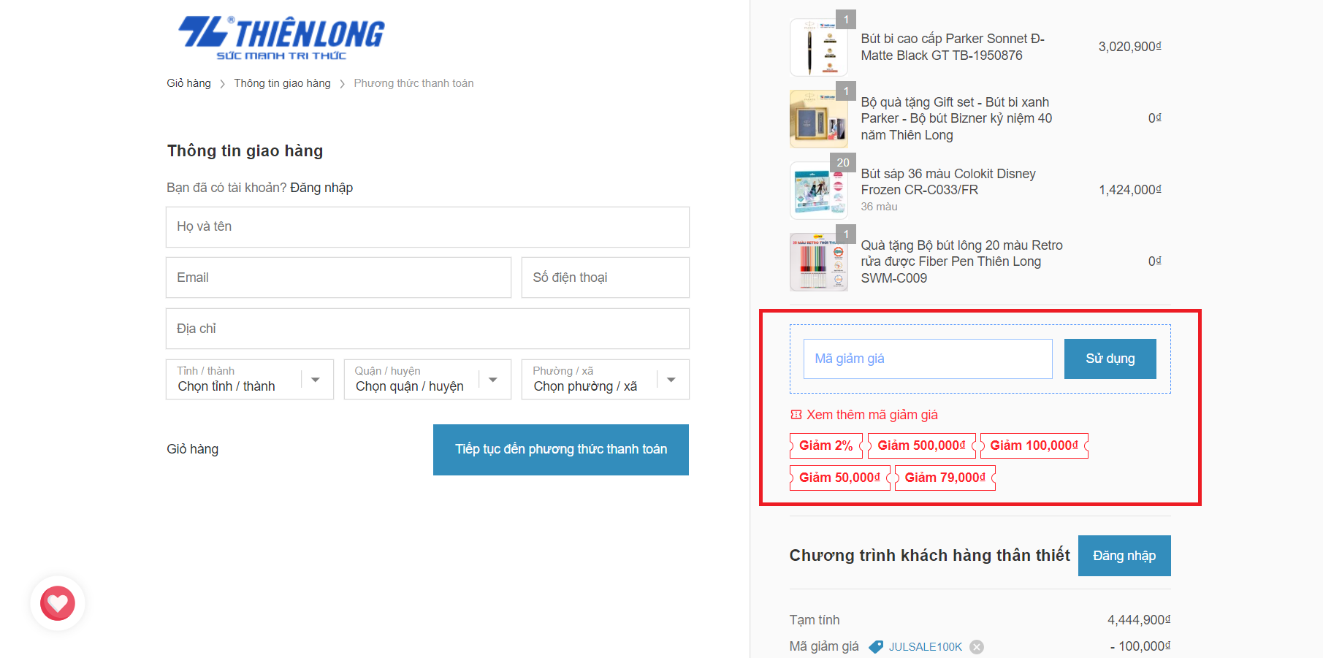Open Gift set Bizner pen thumbnail
Image resolution: width=1323 pixels, height=658 pixels.
coord(818,119)
